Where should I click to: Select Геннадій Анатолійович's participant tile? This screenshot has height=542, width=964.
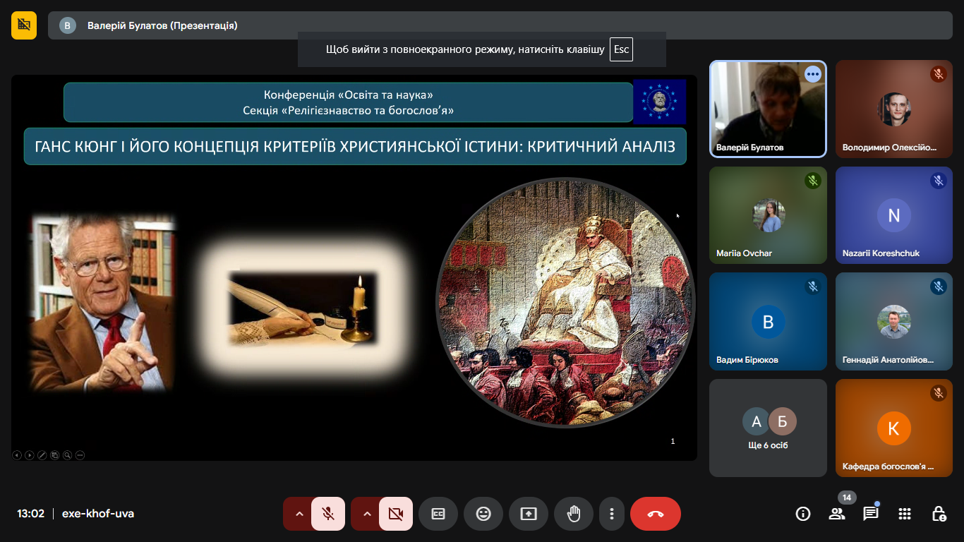click(x=893, y=321)
